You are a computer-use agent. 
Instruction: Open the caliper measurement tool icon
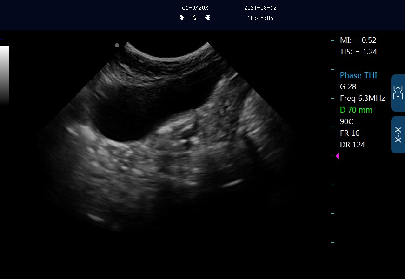[x=398, y=135]
